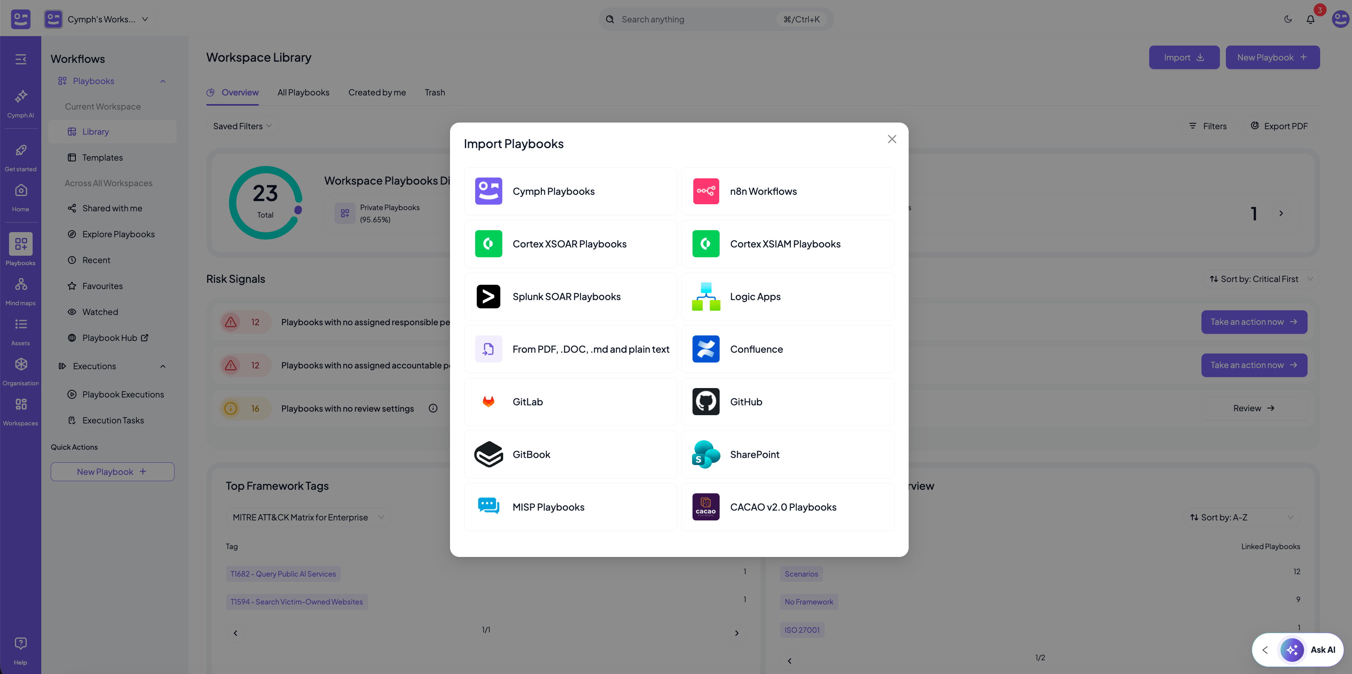Go to Home in the sidebar

[x=20, y=197]
